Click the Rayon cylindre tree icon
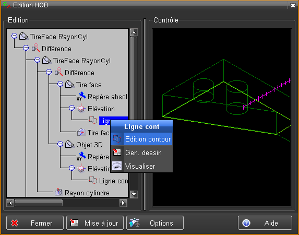 (58, 192)
